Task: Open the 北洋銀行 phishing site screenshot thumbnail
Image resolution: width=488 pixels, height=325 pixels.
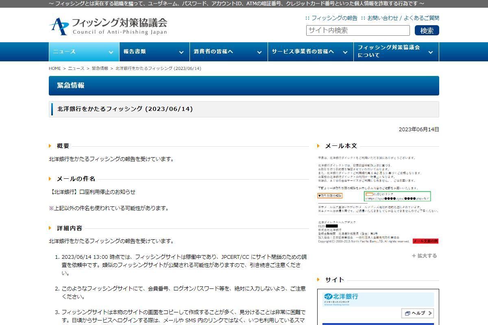Action: tap(378, 307)
